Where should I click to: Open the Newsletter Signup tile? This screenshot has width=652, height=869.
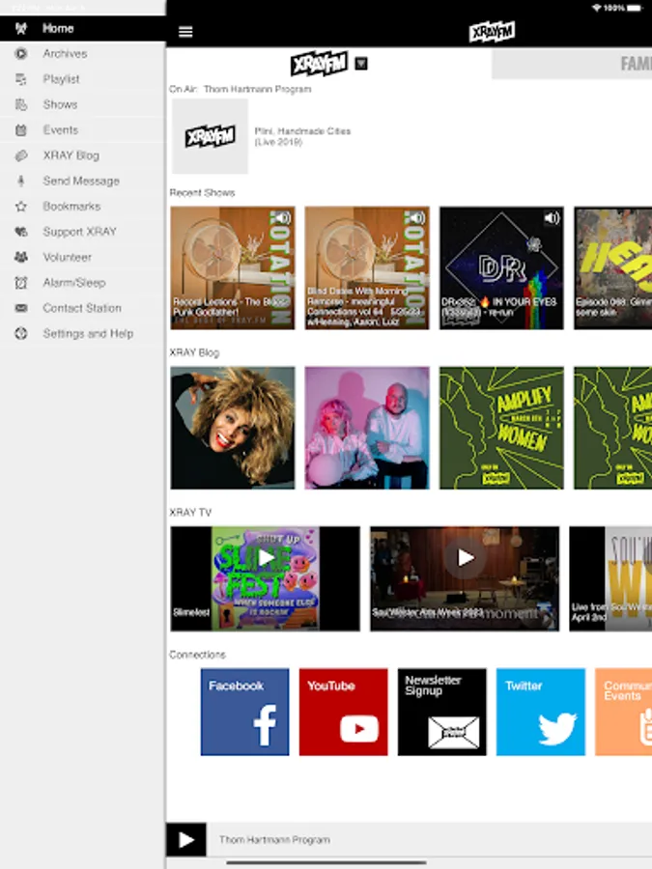click(441, 712)
